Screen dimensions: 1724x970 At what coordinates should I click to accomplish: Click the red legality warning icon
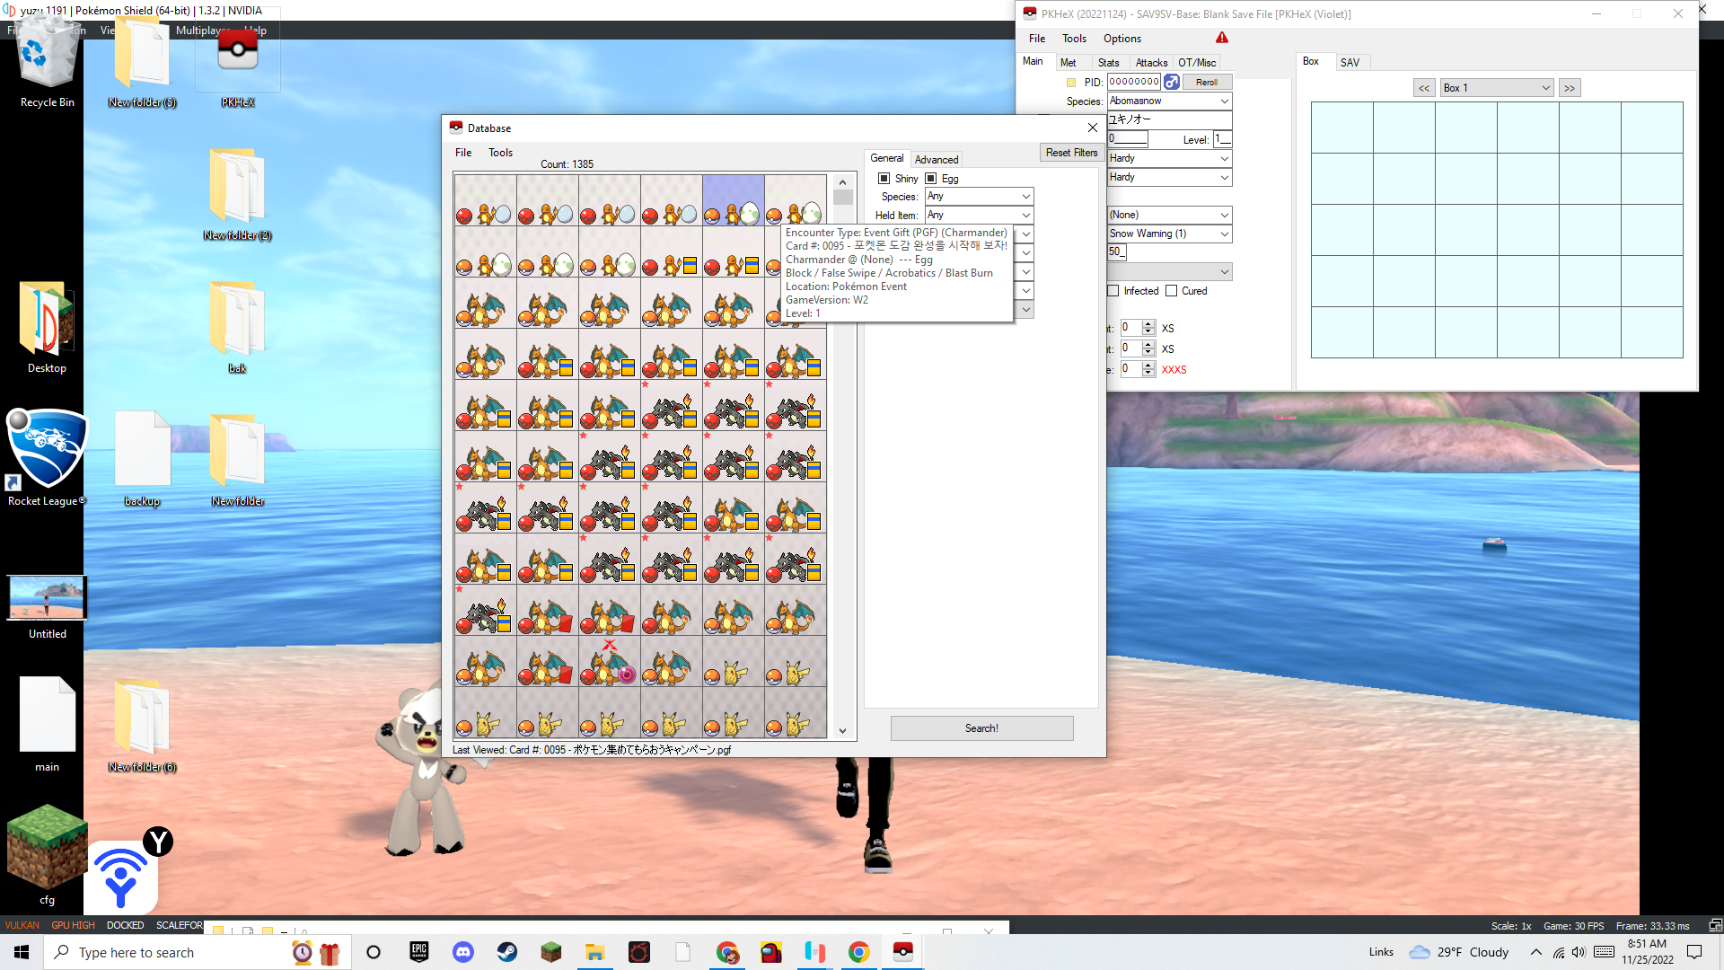coord(1221,38)
